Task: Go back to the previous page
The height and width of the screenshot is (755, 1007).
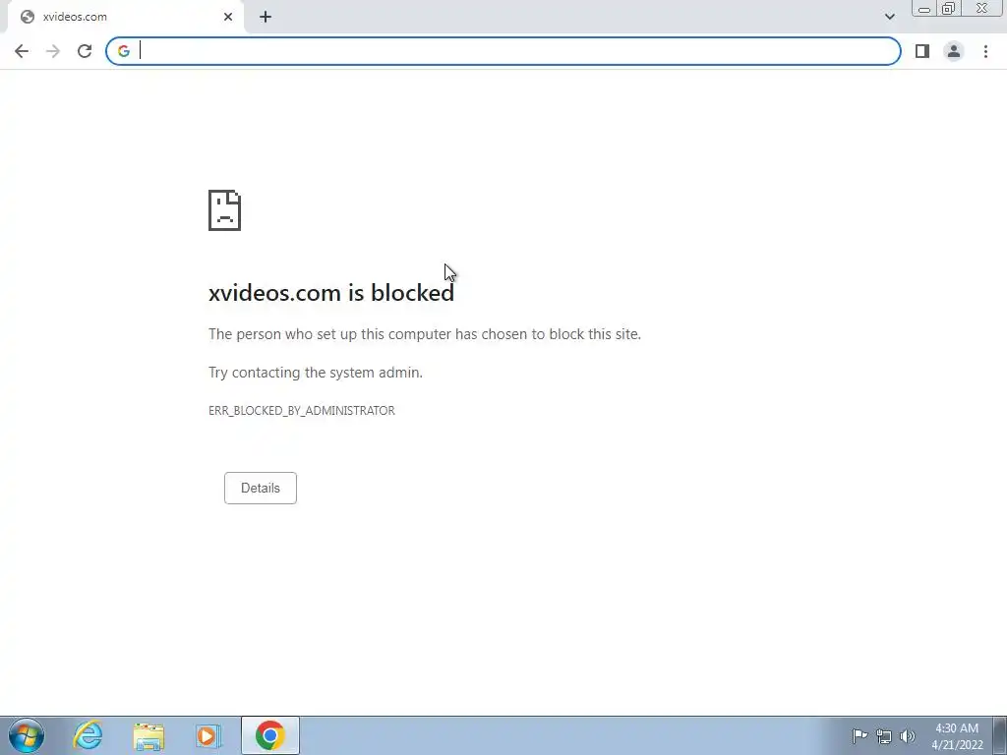Action: point(22,51)
